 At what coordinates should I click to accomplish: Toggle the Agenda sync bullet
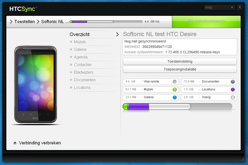coord(71,57)
